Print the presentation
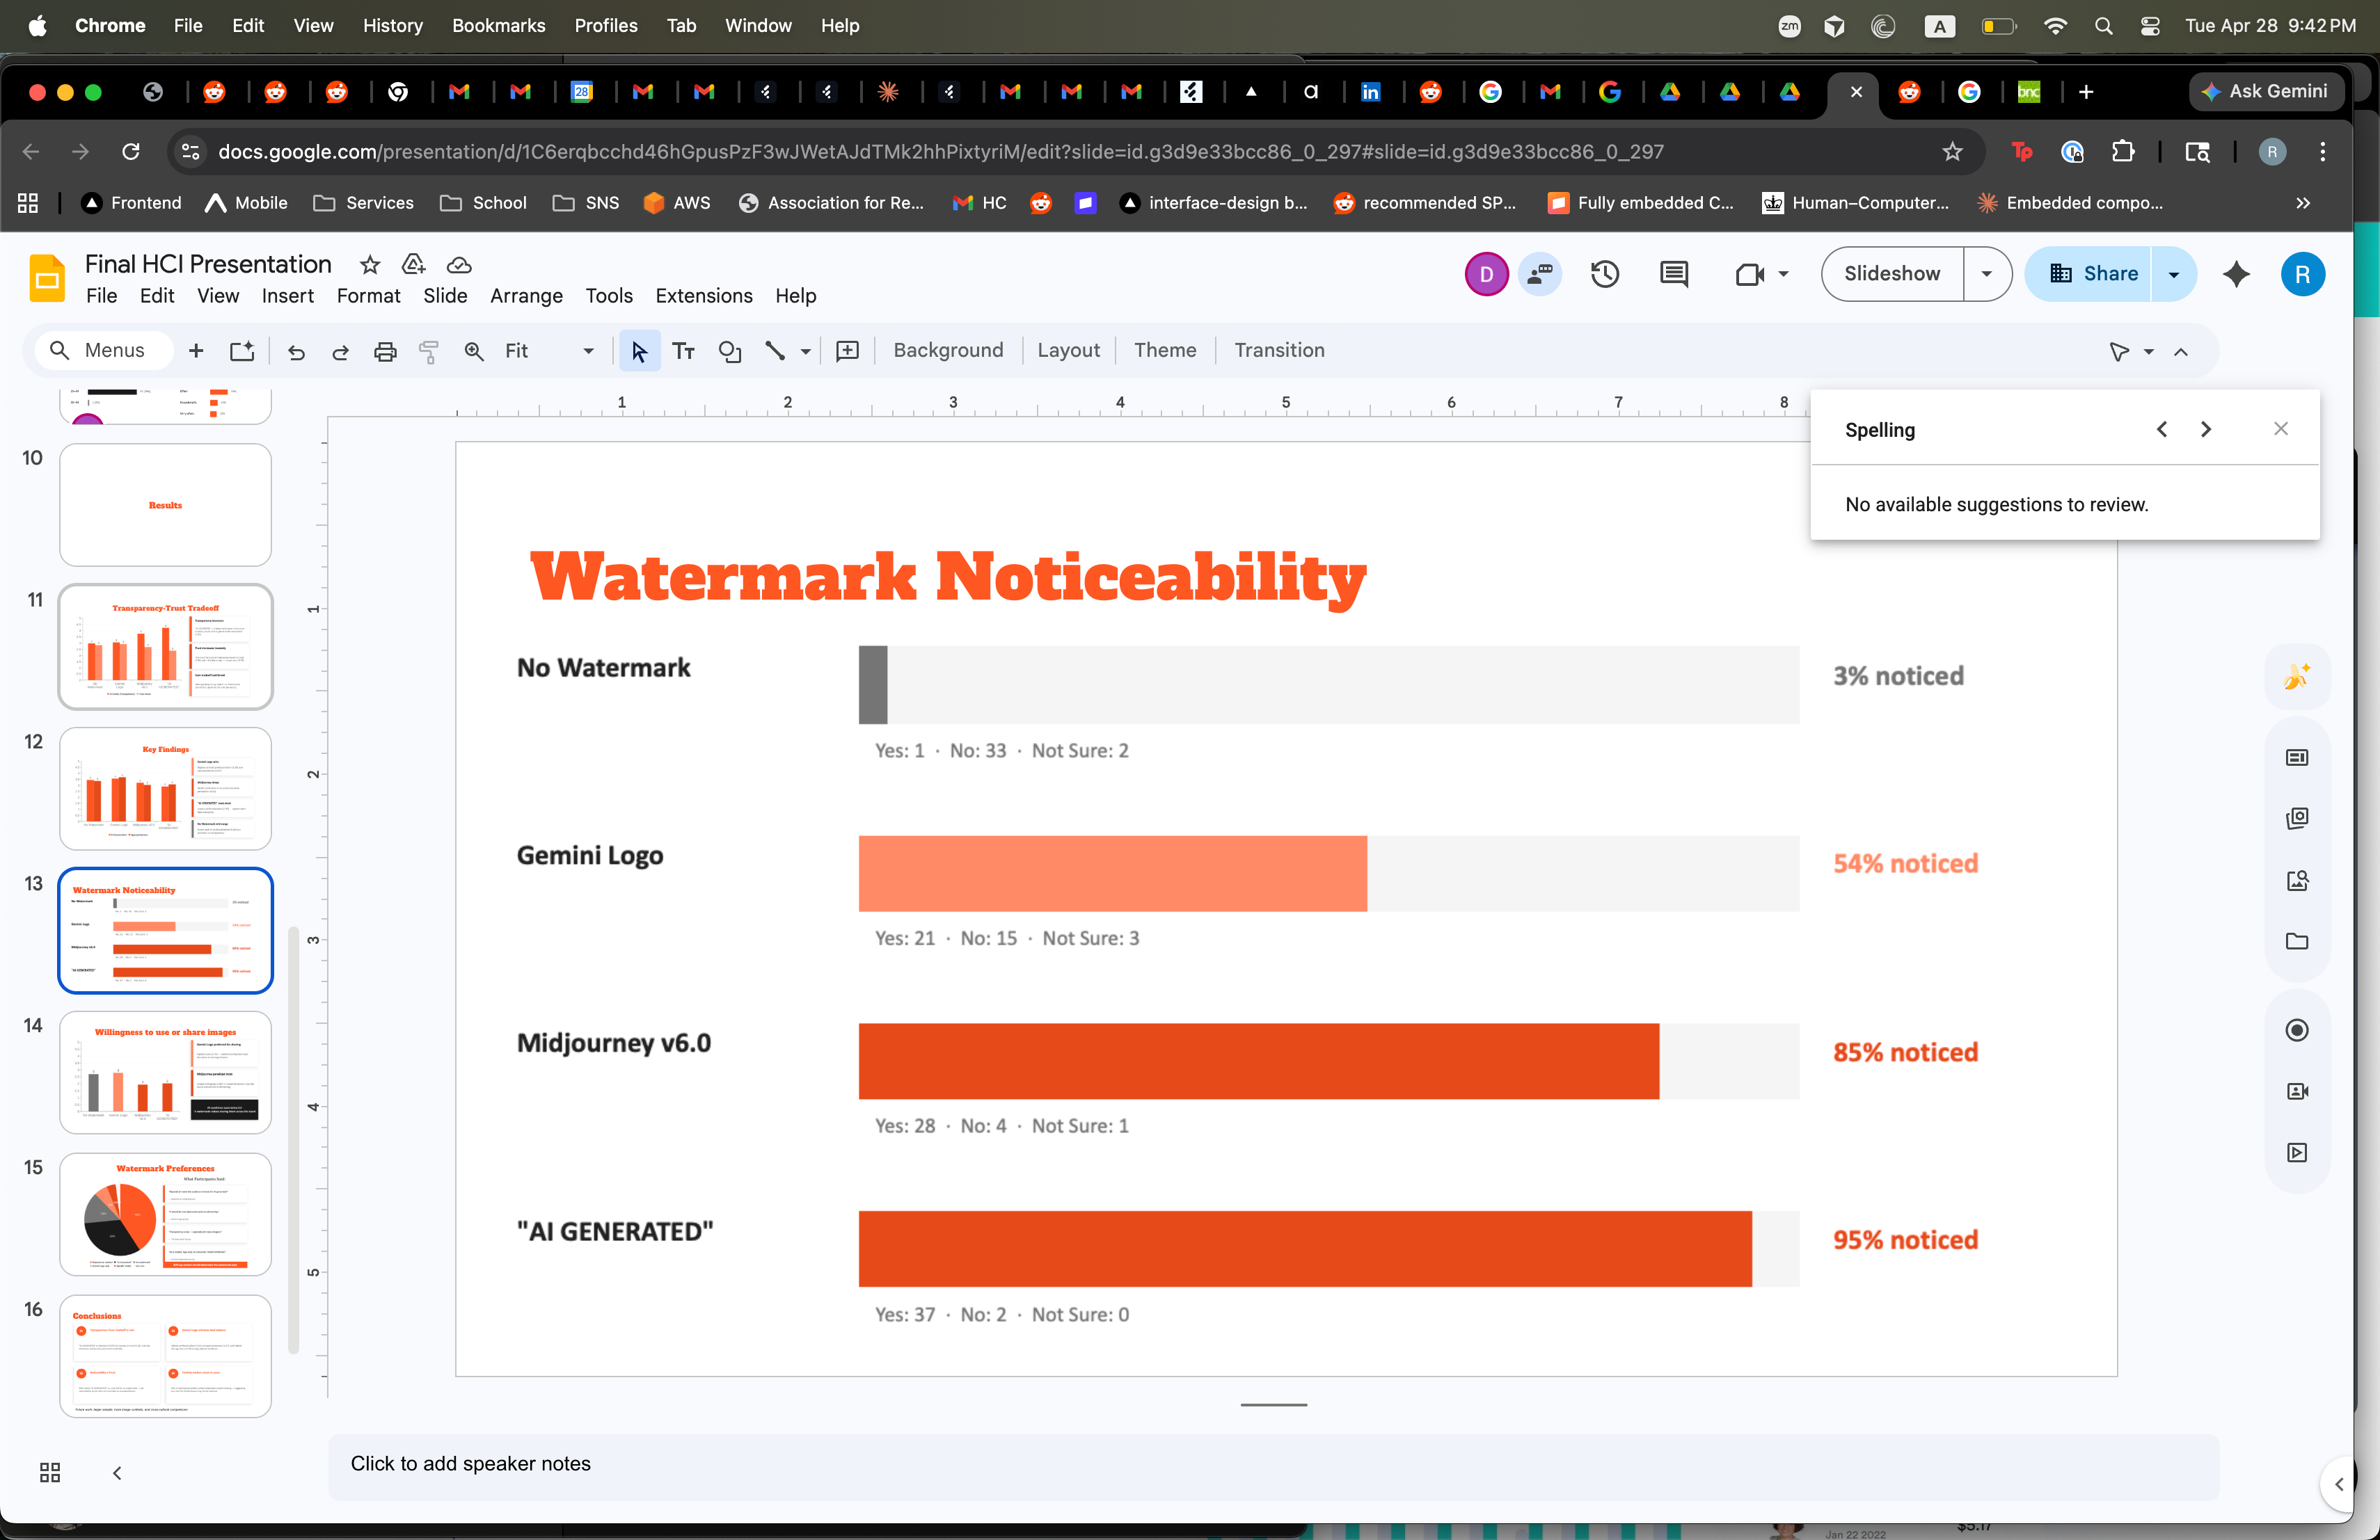Viewport: 2380px width, 1540px height. point(385,351)
